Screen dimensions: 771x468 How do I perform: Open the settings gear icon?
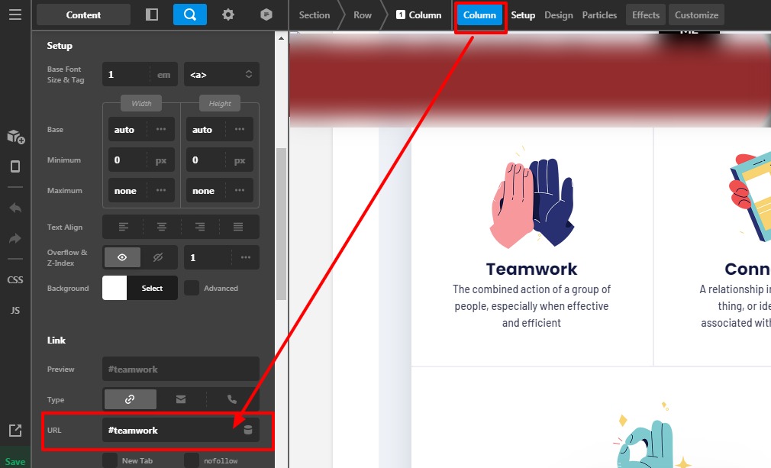point(228,15)
